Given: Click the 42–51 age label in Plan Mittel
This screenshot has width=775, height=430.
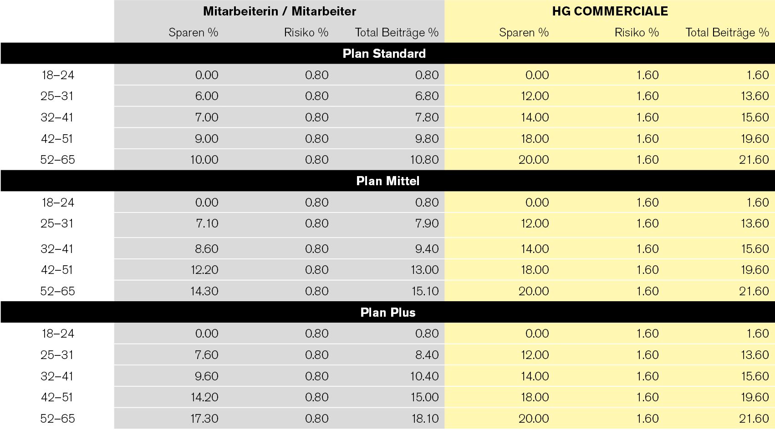Looking at the screenshot, I should coord(57,270).
